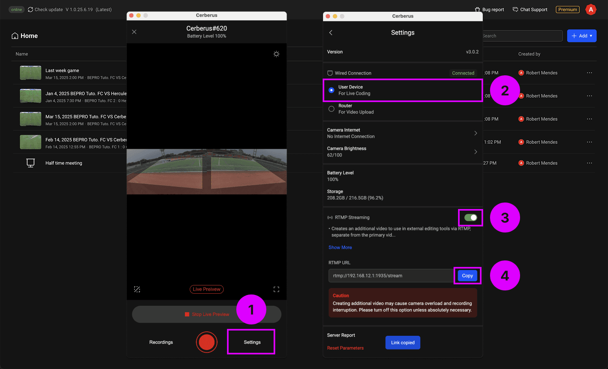Open Feb 14, 2025 game thumbnail
Image resolution: width=608 pixels, height=369 pixels.
(x=30, y=142)
